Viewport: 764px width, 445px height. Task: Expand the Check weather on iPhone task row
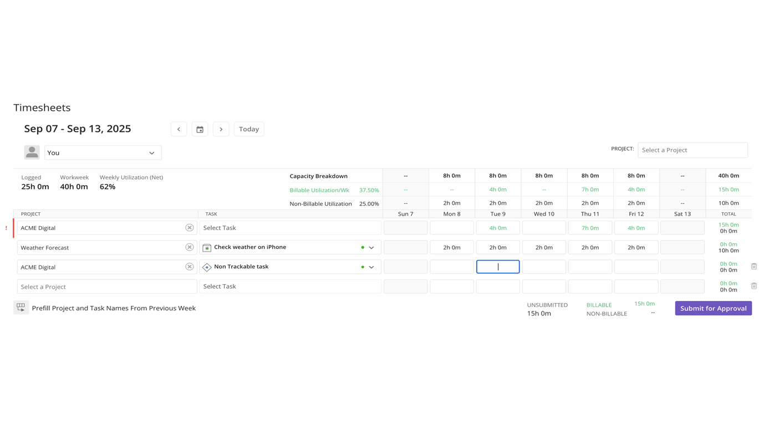pos(371,247)
